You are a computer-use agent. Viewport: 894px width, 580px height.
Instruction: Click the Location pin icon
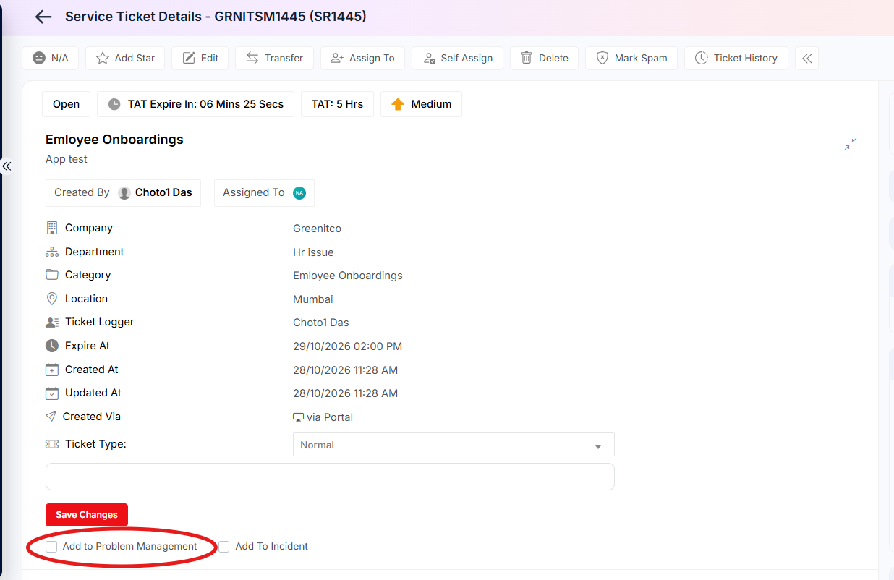click(51, 299)
